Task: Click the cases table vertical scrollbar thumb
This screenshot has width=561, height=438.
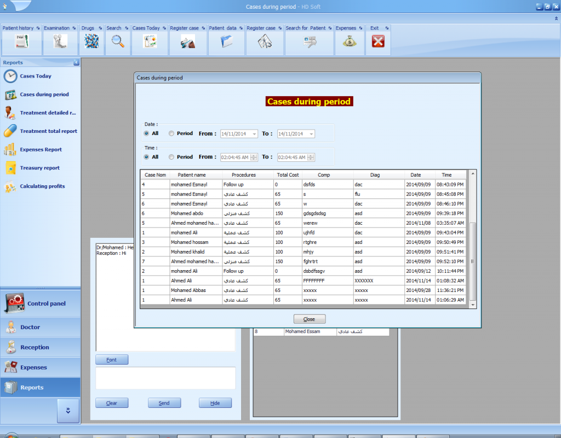Action: 473,261
